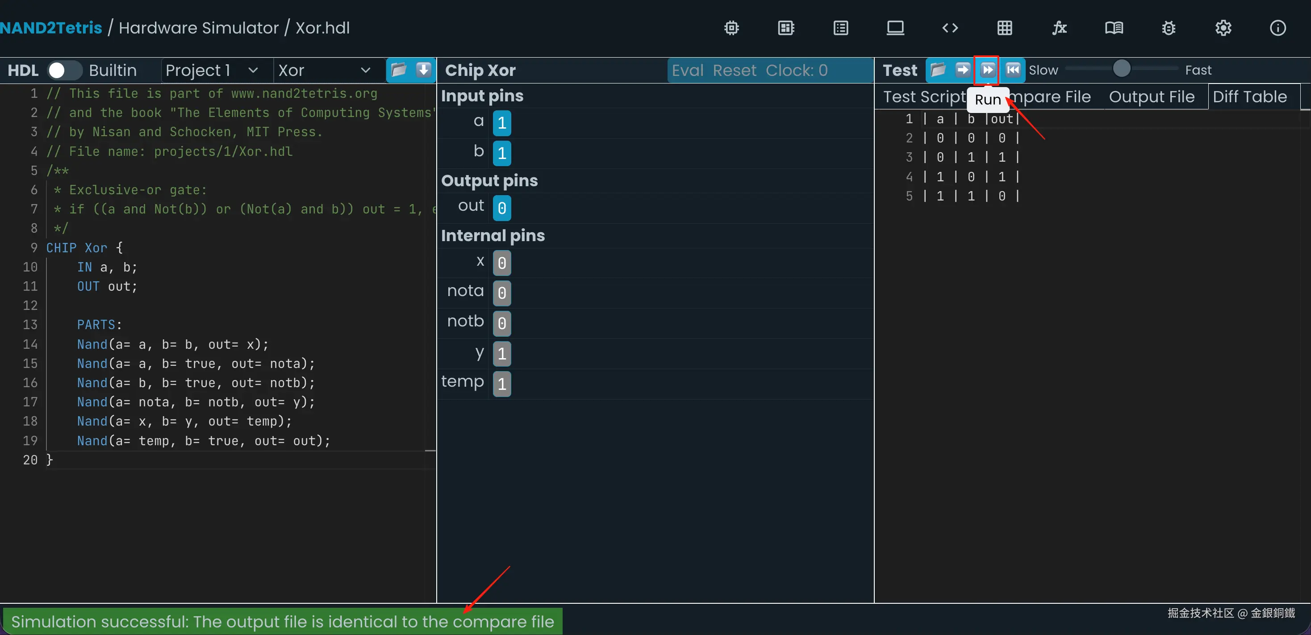
Task: Open the user guide book icon
Action: pyautogui.click(x=1114, y=28)
